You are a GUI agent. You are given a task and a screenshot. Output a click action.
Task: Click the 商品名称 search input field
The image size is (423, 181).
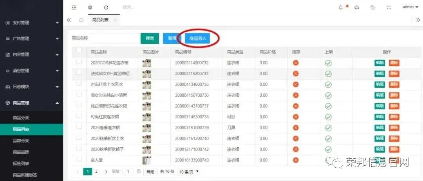(114, 38)
